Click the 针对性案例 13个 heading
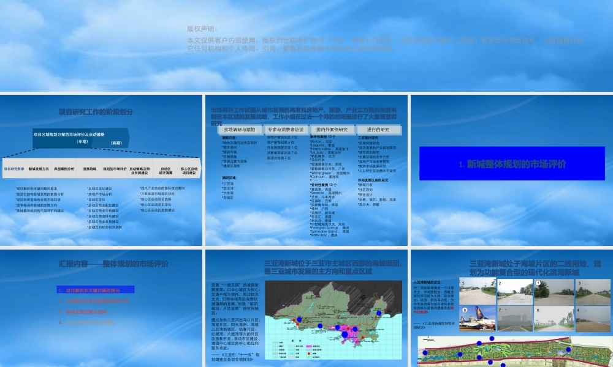 (x=323, y=185)
